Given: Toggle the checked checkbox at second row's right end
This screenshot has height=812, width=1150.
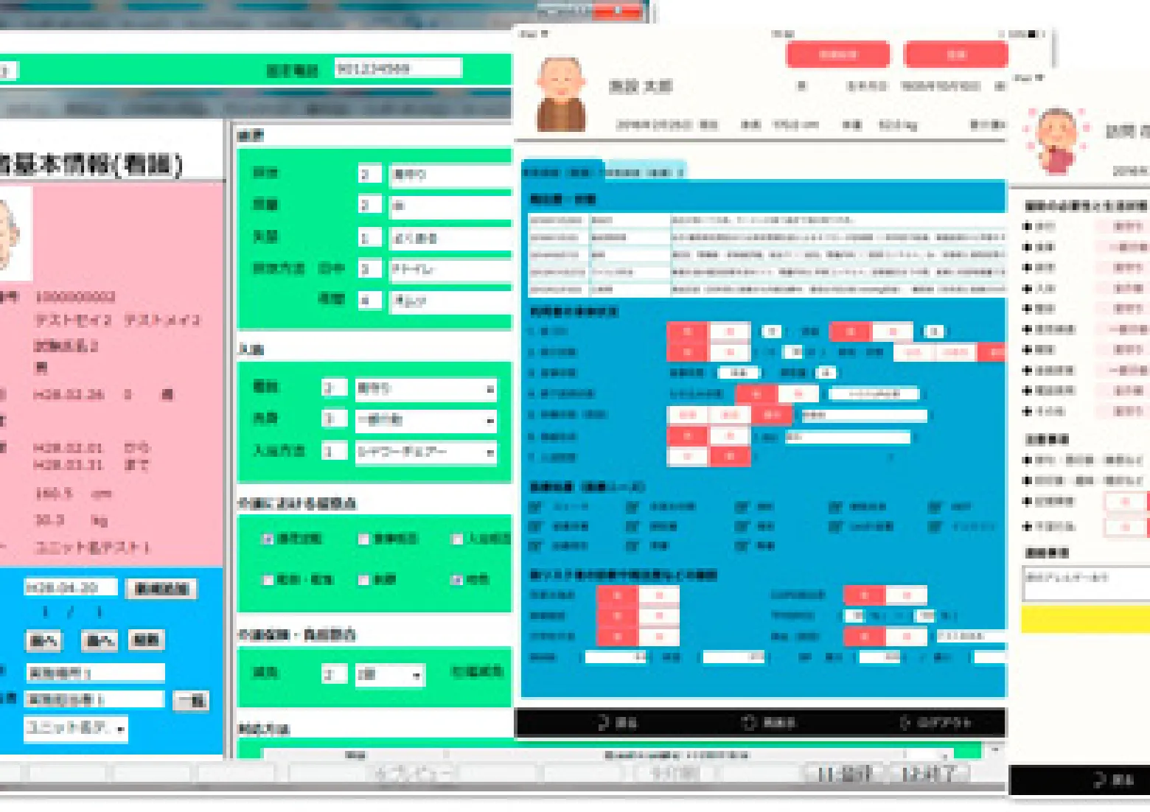Looking at the screenshot, I should tap(457, 580).
